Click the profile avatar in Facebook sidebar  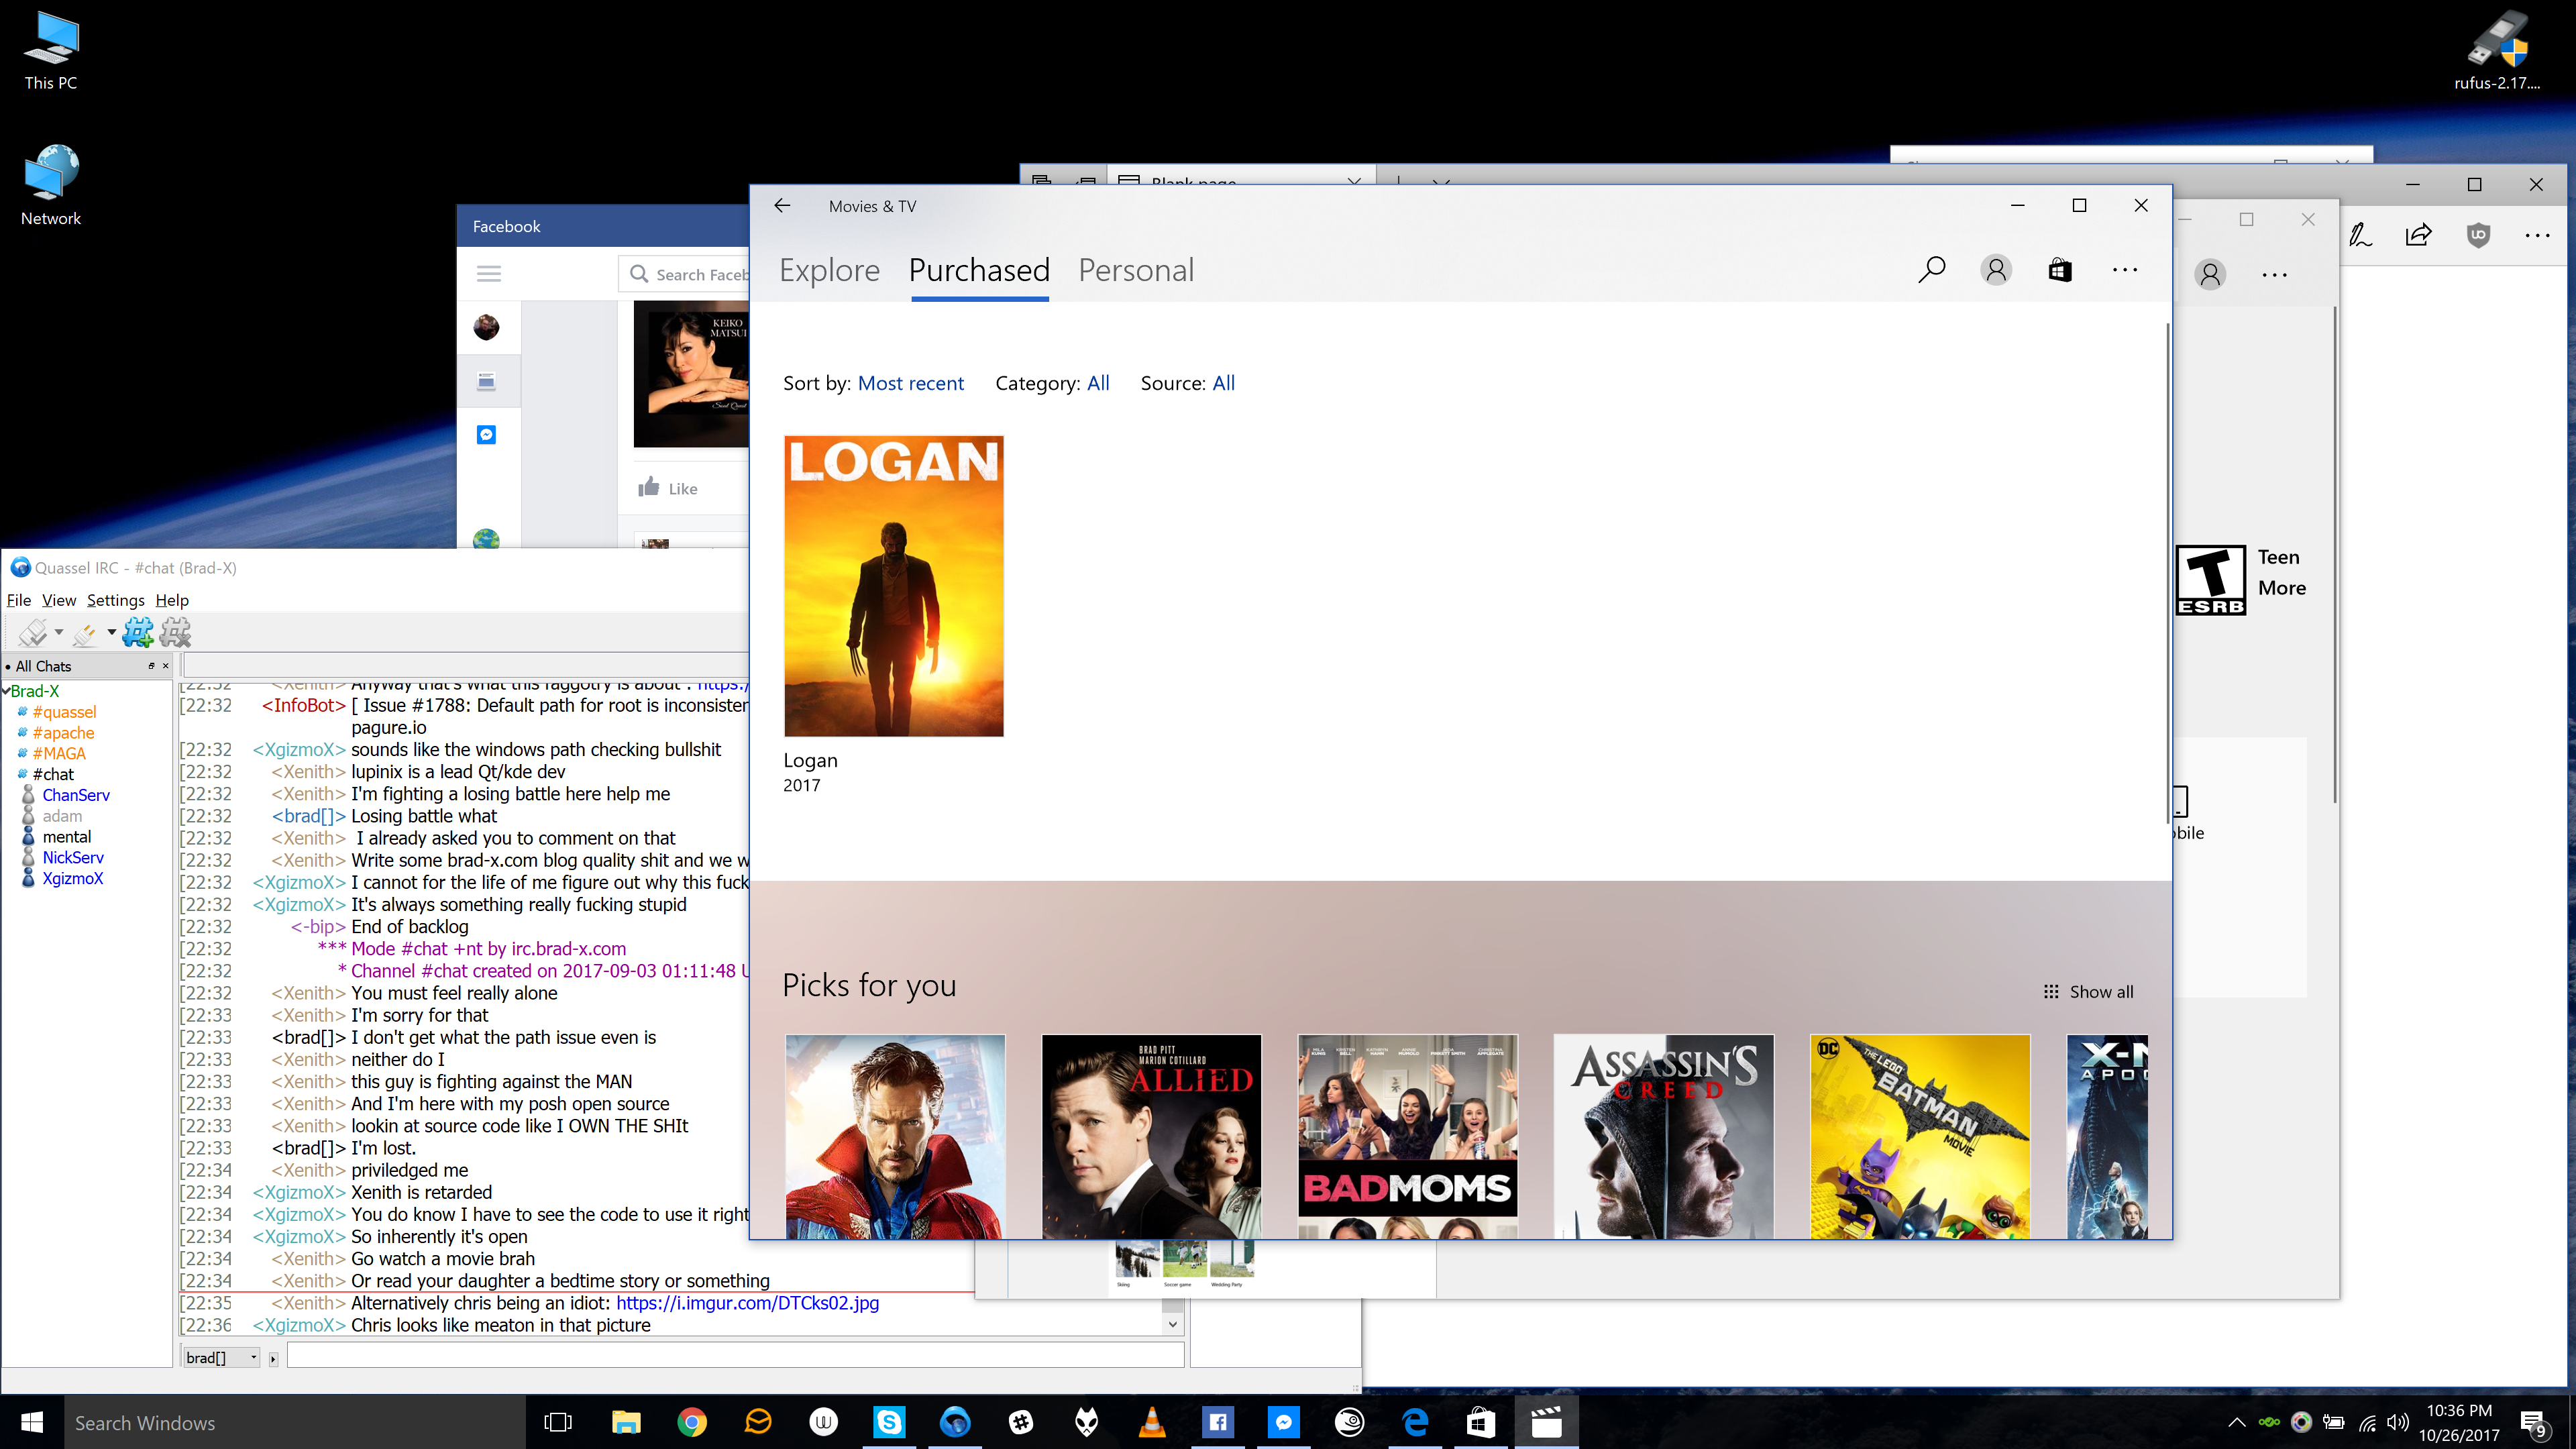click(486, 327)
